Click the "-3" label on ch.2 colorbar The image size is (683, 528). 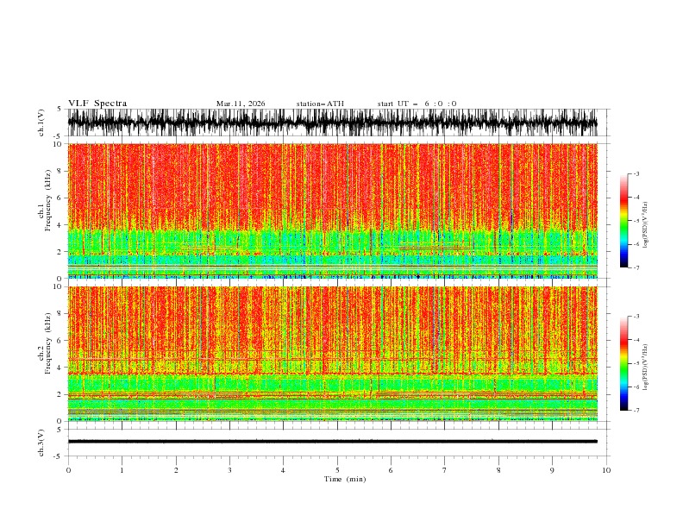(x=636, y=317)
